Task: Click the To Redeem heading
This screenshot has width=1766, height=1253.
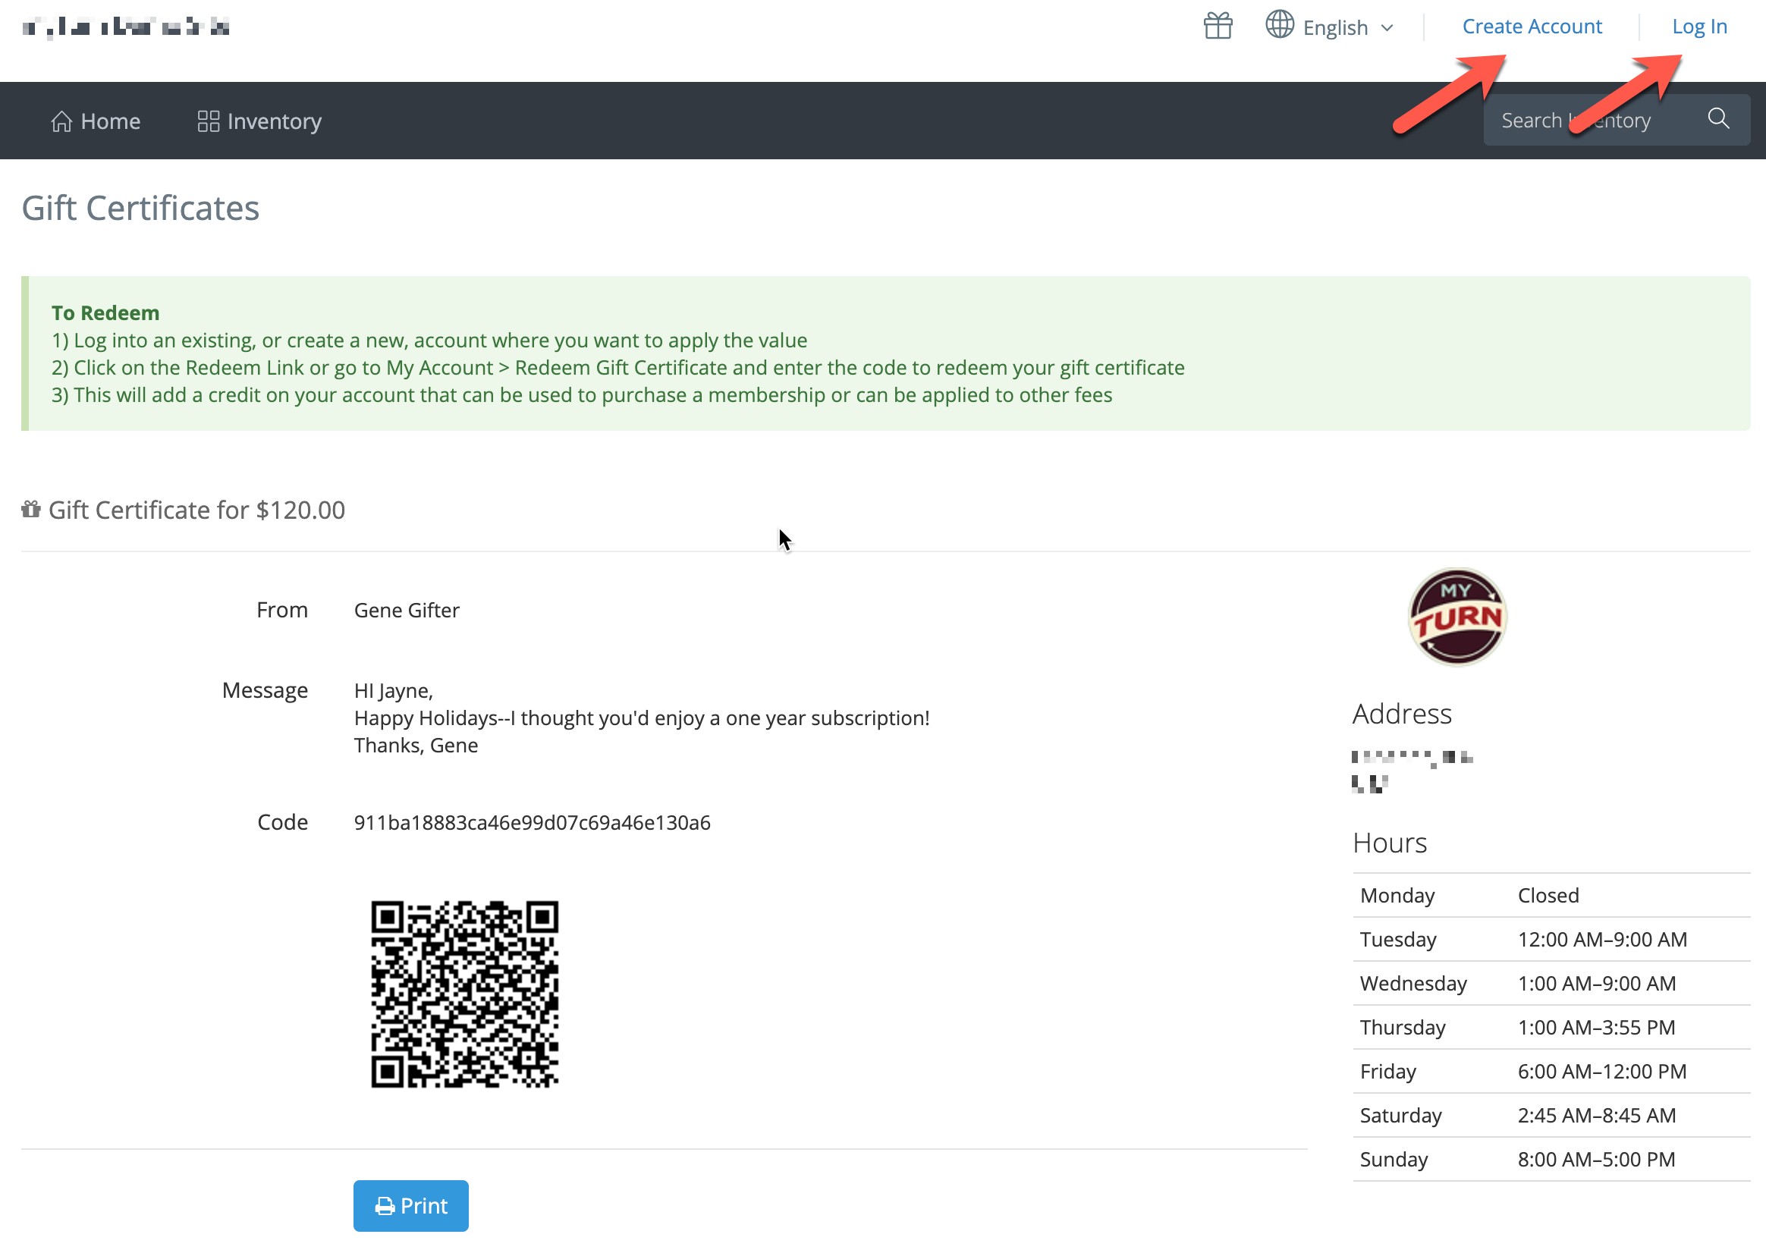Action: (105, 312)
